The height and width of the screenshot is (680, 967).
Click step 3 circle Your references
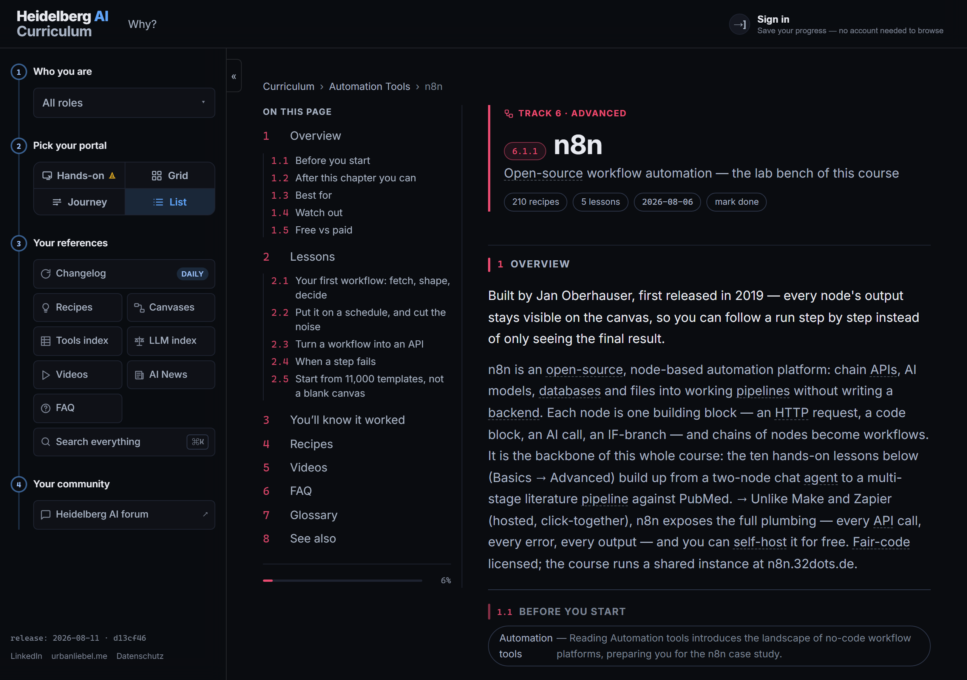[x=19, y=243]
